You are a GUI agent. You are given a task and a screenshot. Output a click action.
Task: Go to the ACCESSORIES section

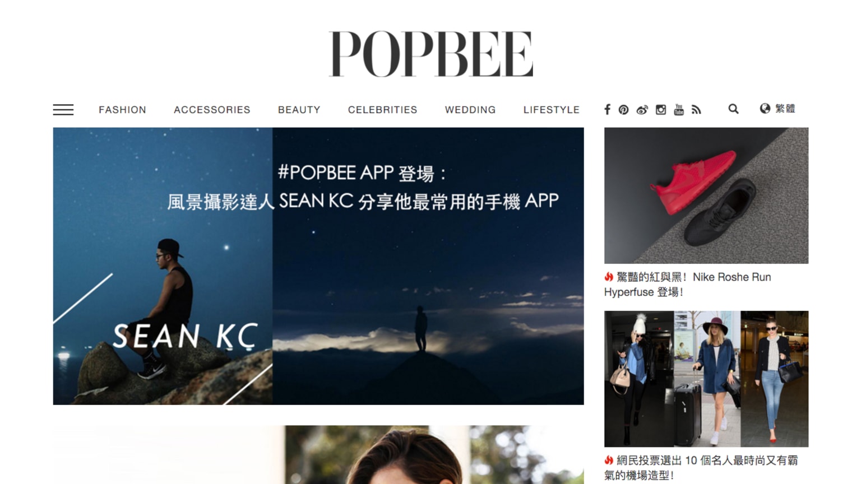tap(212, 110)
